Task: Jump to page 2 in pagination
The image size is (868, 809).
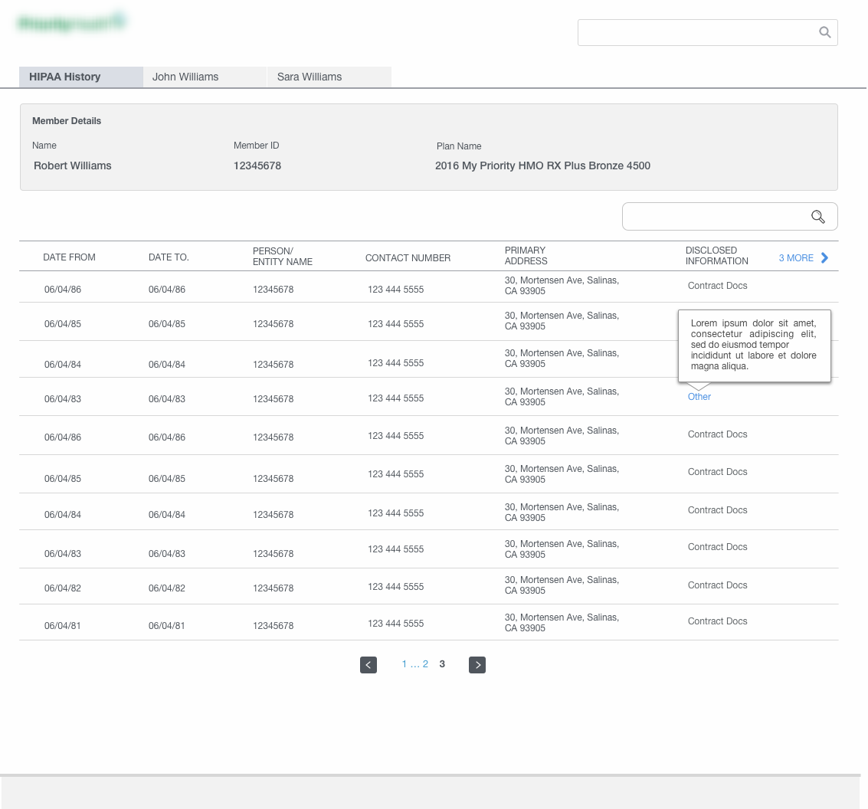Action: 425,664
